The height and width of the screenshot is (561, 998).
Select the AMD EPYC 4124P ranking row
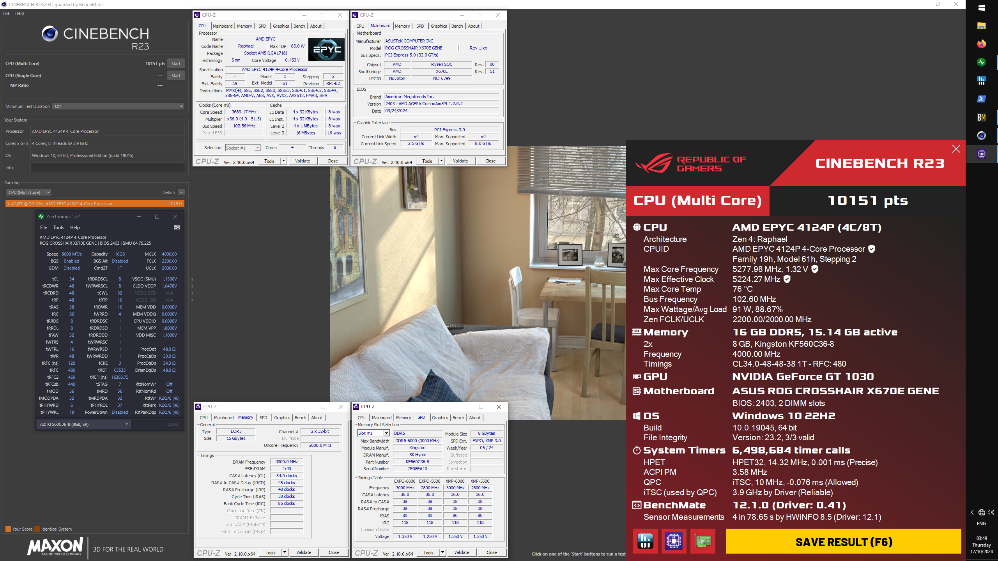click(x=95, y=204)
